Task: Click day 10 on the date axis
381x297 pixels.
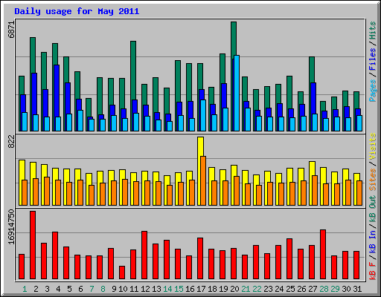Action: tap(123, 289)
